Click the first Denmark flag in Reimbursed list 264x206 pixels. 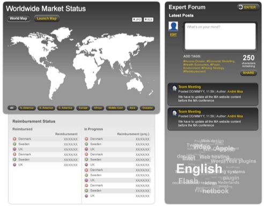coord(14,139)
